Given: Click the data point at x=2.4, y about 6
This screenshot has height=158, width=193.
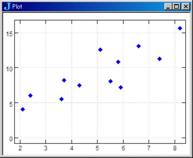Looking at the screenshot, I should click(x=30, y=96).
